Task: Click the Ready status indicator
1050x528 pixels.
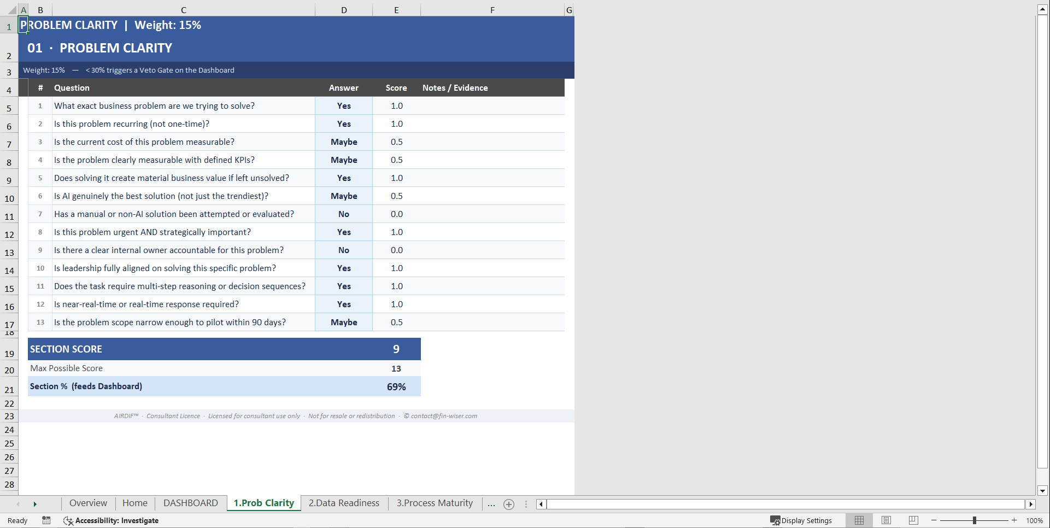Action: [x=17, y=520]
